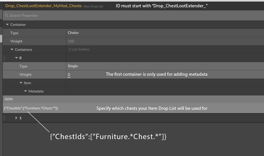This screenshot has width=264, height=156.
Task: Collapse the Metadata section
Action: (x=25, y=91)
